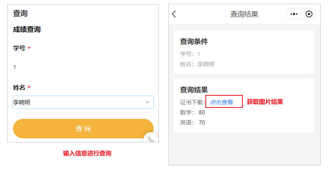Click the 查询 page title at top left

pyautogui.click(x=20, y=13)
